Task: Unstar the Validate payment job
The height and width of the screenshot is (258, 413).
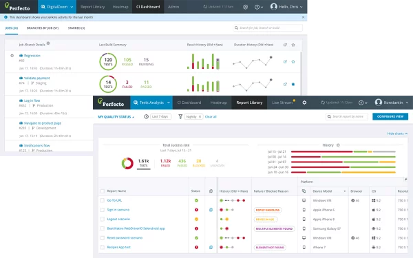Action: point(293,84)
